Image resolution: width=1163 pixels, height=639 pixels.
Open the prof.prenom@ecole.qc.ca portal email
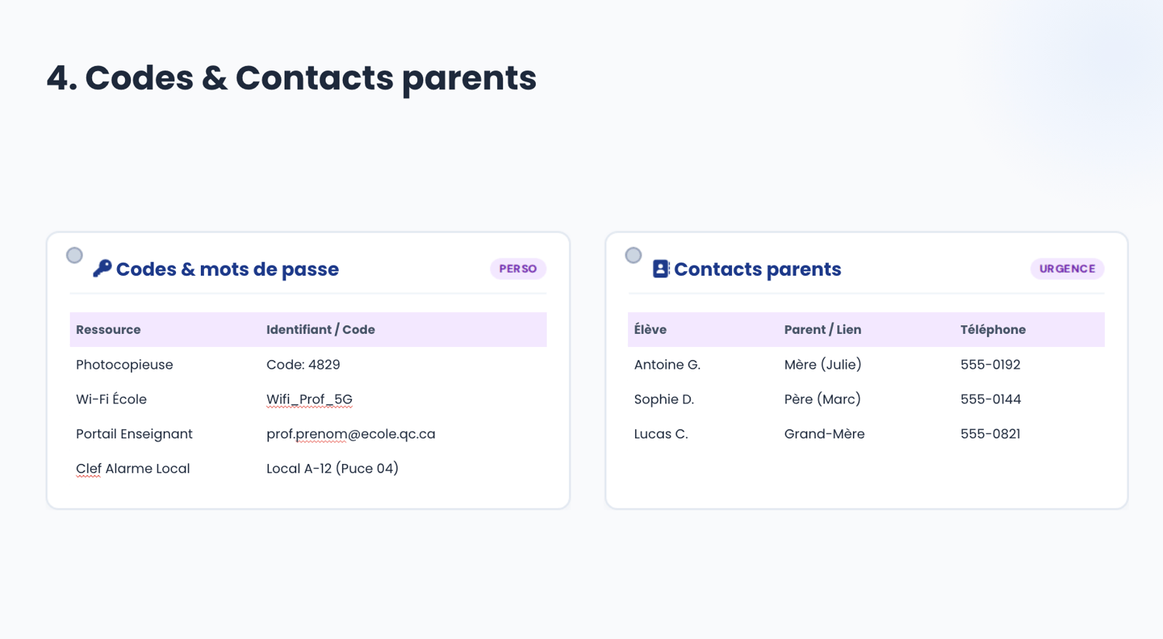click(x=350, y=434)
